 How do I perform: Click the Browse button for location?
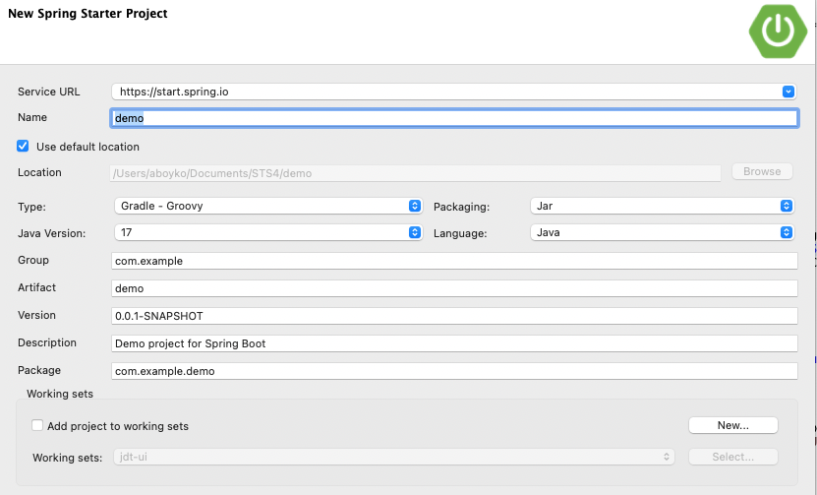(x=762, y=171)
